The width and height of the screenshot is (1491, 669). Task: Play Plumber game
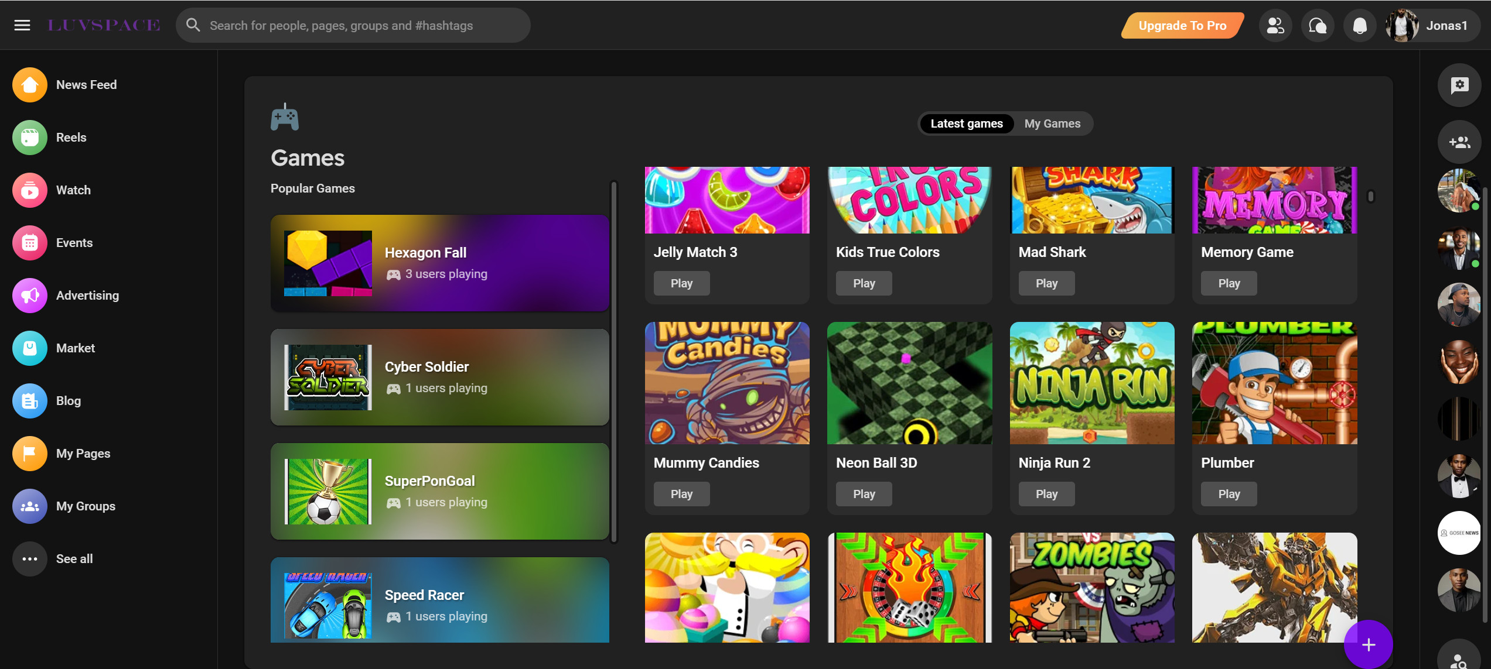point(1229,494)
